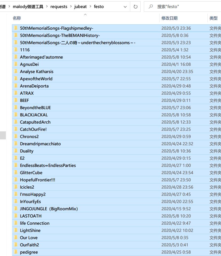Viewport: 221px width, 256px height.
Task: Click folder icon of Icicles2
Action: 16,187
